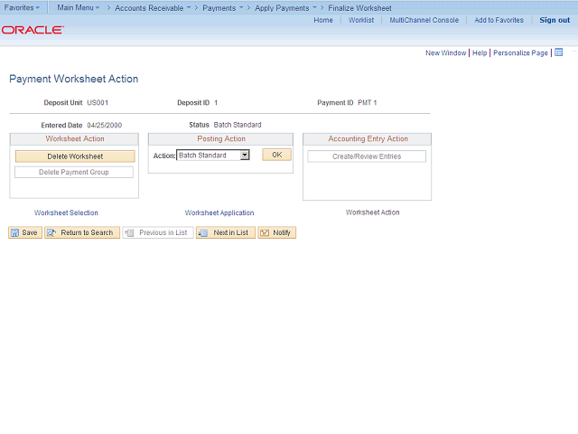
Task: Open the Main Menu dropdown
Action: point(79,8)
